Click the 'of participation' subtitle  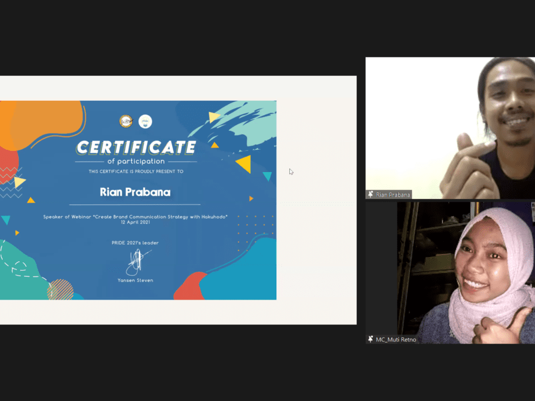136,162
